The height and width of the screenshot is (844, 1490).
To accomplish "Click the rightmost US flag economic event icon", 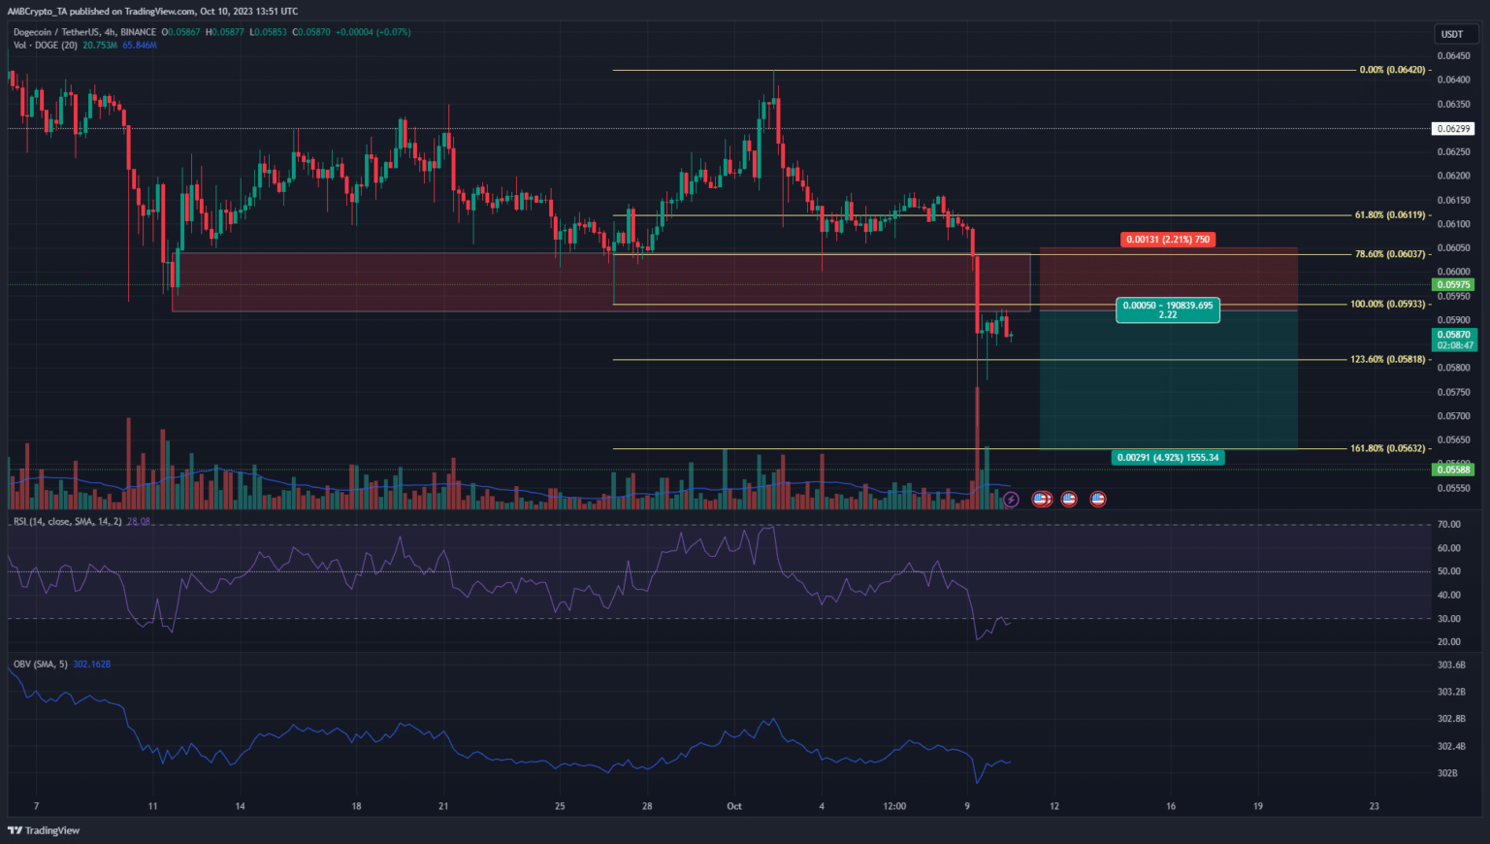I will pyautogui.click(x=1098, y=500).
